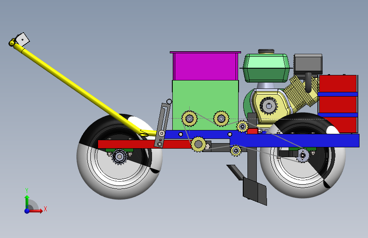The width and height of the screenshot is (368, 238).
Task: Select the engine crankshaft sprocket
Action: (x=269, y=106)
